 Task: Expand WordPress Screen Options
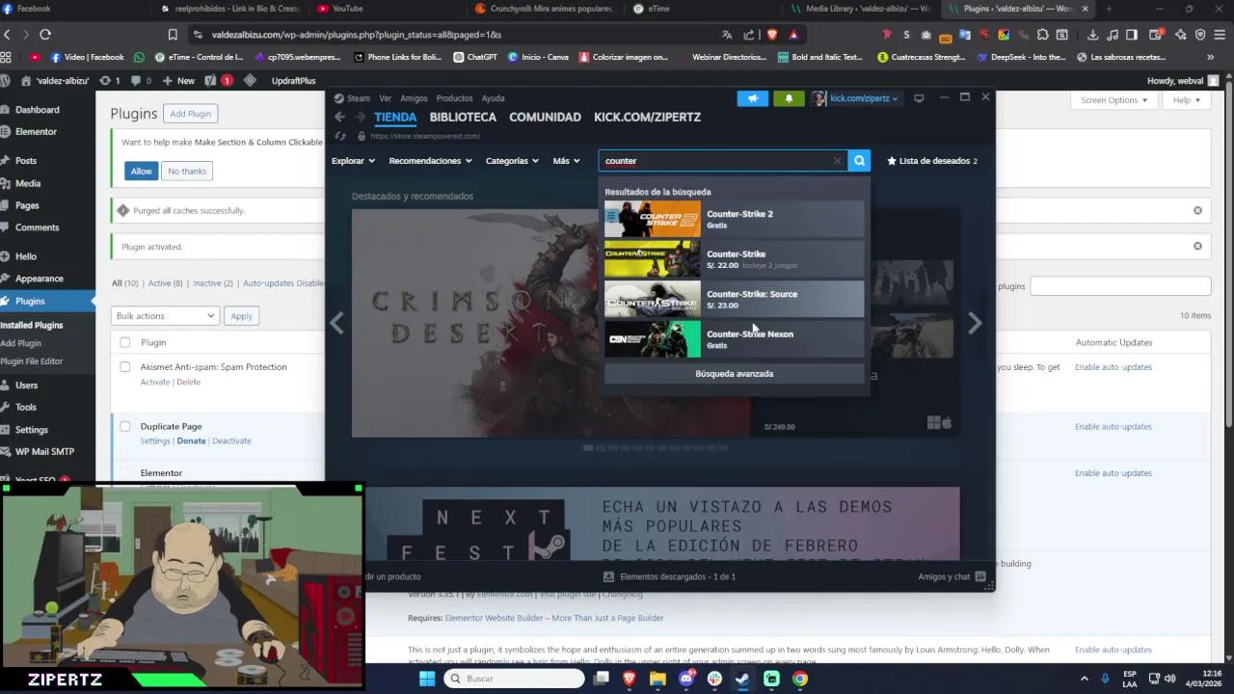1113,100
